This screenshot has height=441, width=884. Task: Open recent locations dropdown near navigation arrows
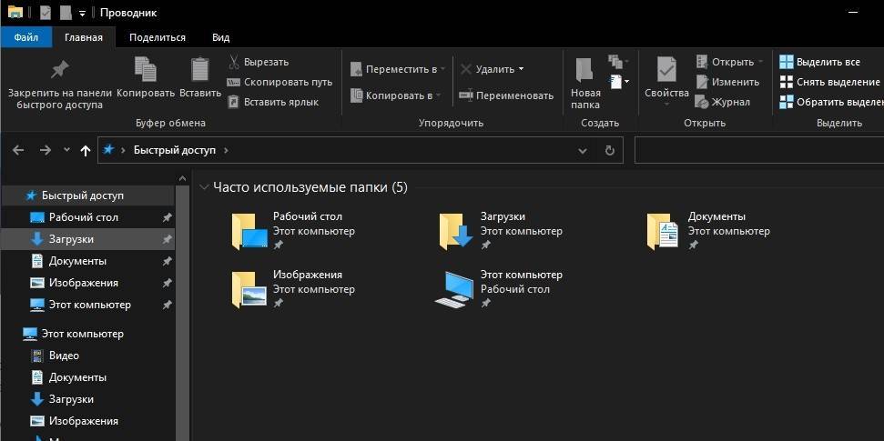[x=67, y=150]
